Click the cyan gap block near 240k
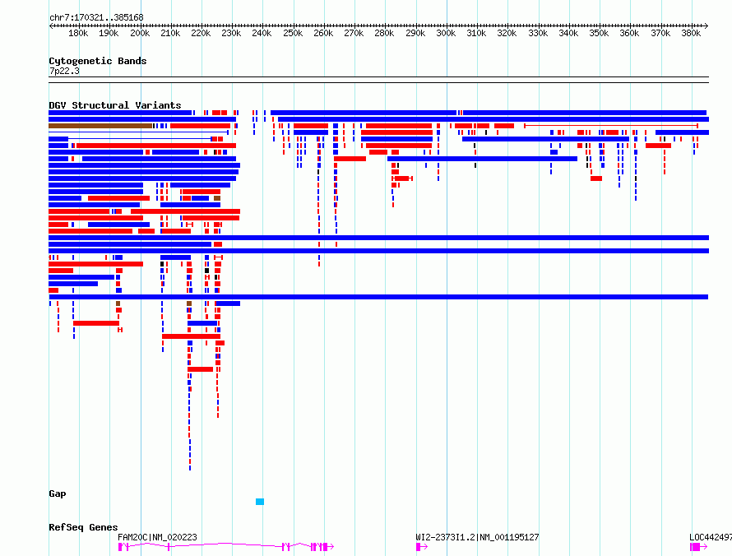The width and height of the screenshot is (732, 556). click(x=260, y=502)
